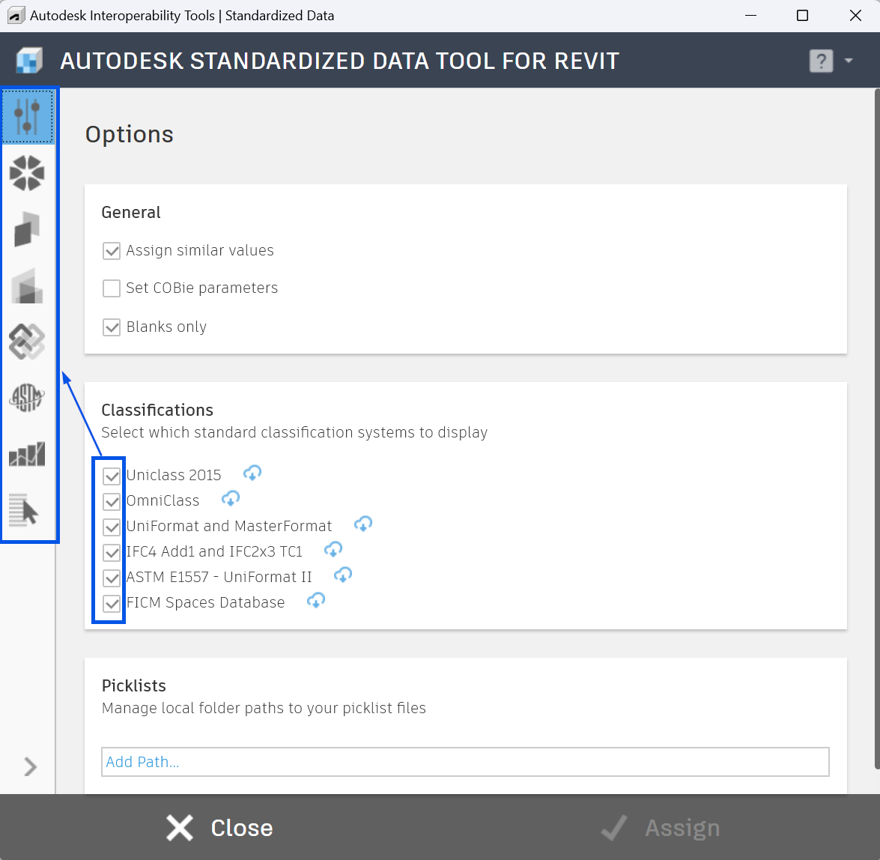The height and width of the screenshot is (860, 880).
Task: Download FICM Spaces Database cloud icon
Action: (316, 601)
